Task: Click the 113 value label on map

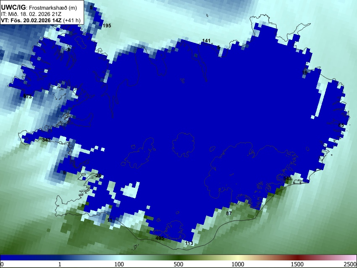Action: coord(189,243)
